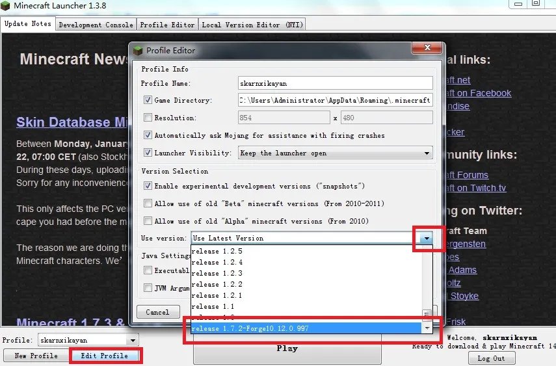Click the Profile Name input field
556x366 pixels.
tap(335, 83)
